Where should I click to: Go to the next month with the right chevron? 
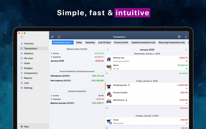pyautogui.click(x=186, y=50)
